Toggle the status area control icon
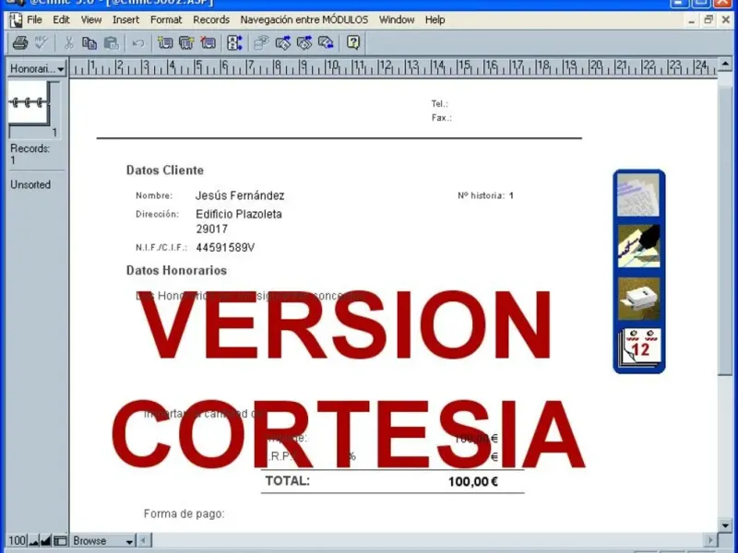The width and height of the screenshot is (738, 553). (60, 541)
